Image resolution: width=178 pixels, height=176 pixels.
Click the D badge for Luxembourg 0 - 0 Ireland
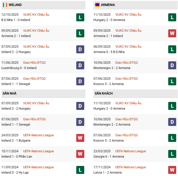[x=80, y=65]
